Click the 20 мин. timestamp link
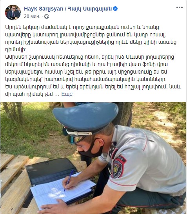The height and width of the screenshot is (214, 187). (32, 16)
